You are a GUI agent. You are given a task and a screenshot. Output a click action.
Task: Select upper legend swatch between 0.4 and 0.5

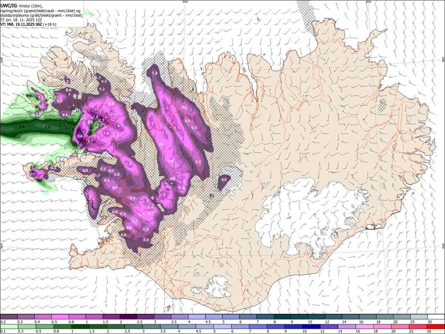[x=43, y=317]
